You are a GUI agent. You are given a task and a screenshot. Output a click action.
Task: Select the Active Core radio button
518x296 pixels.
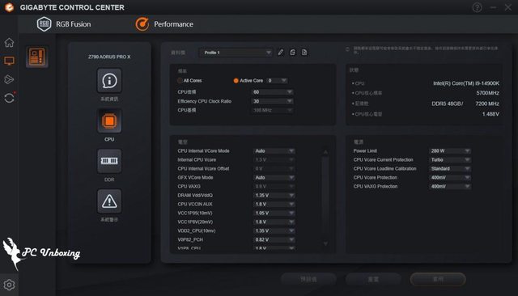[236, 81]
